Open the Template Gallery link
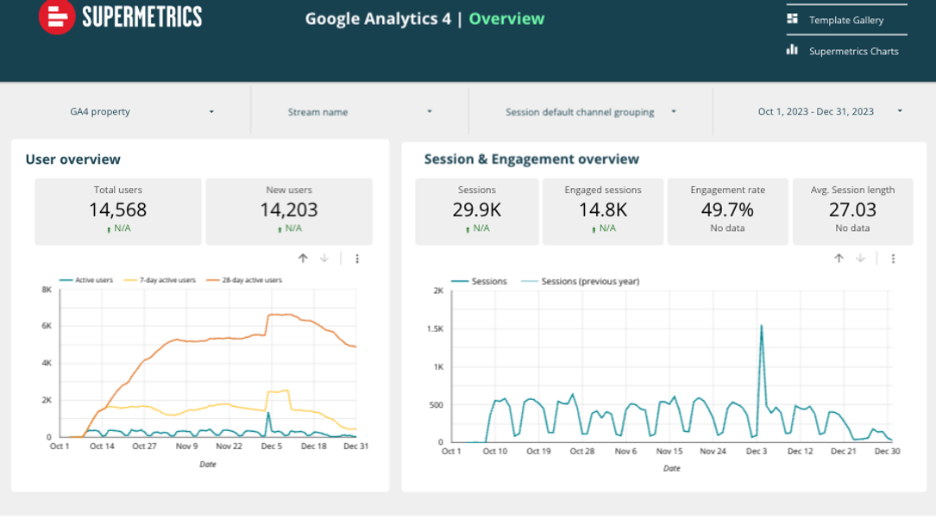Image resolution: width=936 pixels, height=525 pixels. [845, 20]
